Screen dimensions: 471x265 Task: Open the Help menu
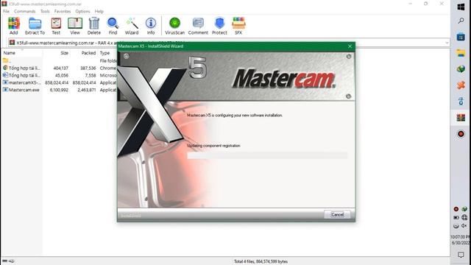(99, 11)
